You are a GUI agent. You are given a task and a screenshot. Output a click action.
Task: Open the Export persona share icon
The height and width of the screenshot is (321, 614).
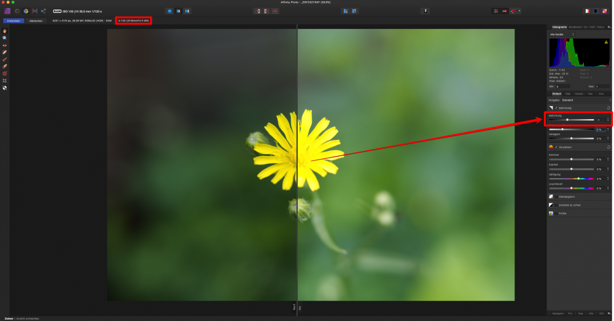pos(44,11)
